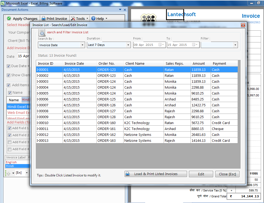Open the From date calendar picker icon
Viewport: 264px width, 203px height.
click(161, 45)
